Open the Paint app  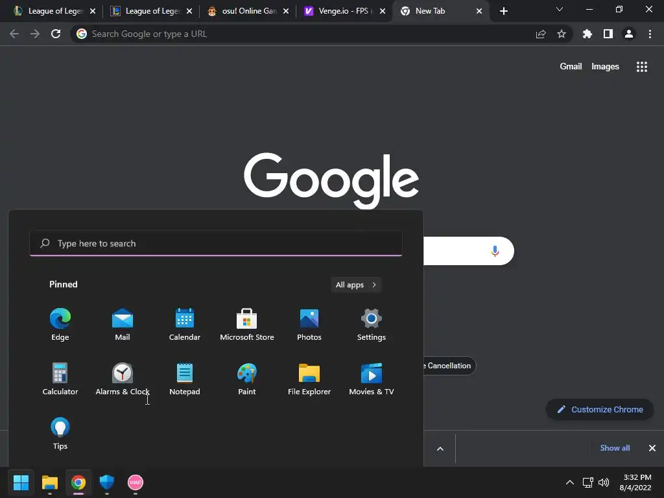tap(247, 379)
